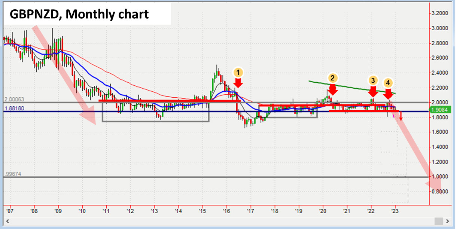
Task: Click the 1.88180 level label
Action: (x=15, y=109)
